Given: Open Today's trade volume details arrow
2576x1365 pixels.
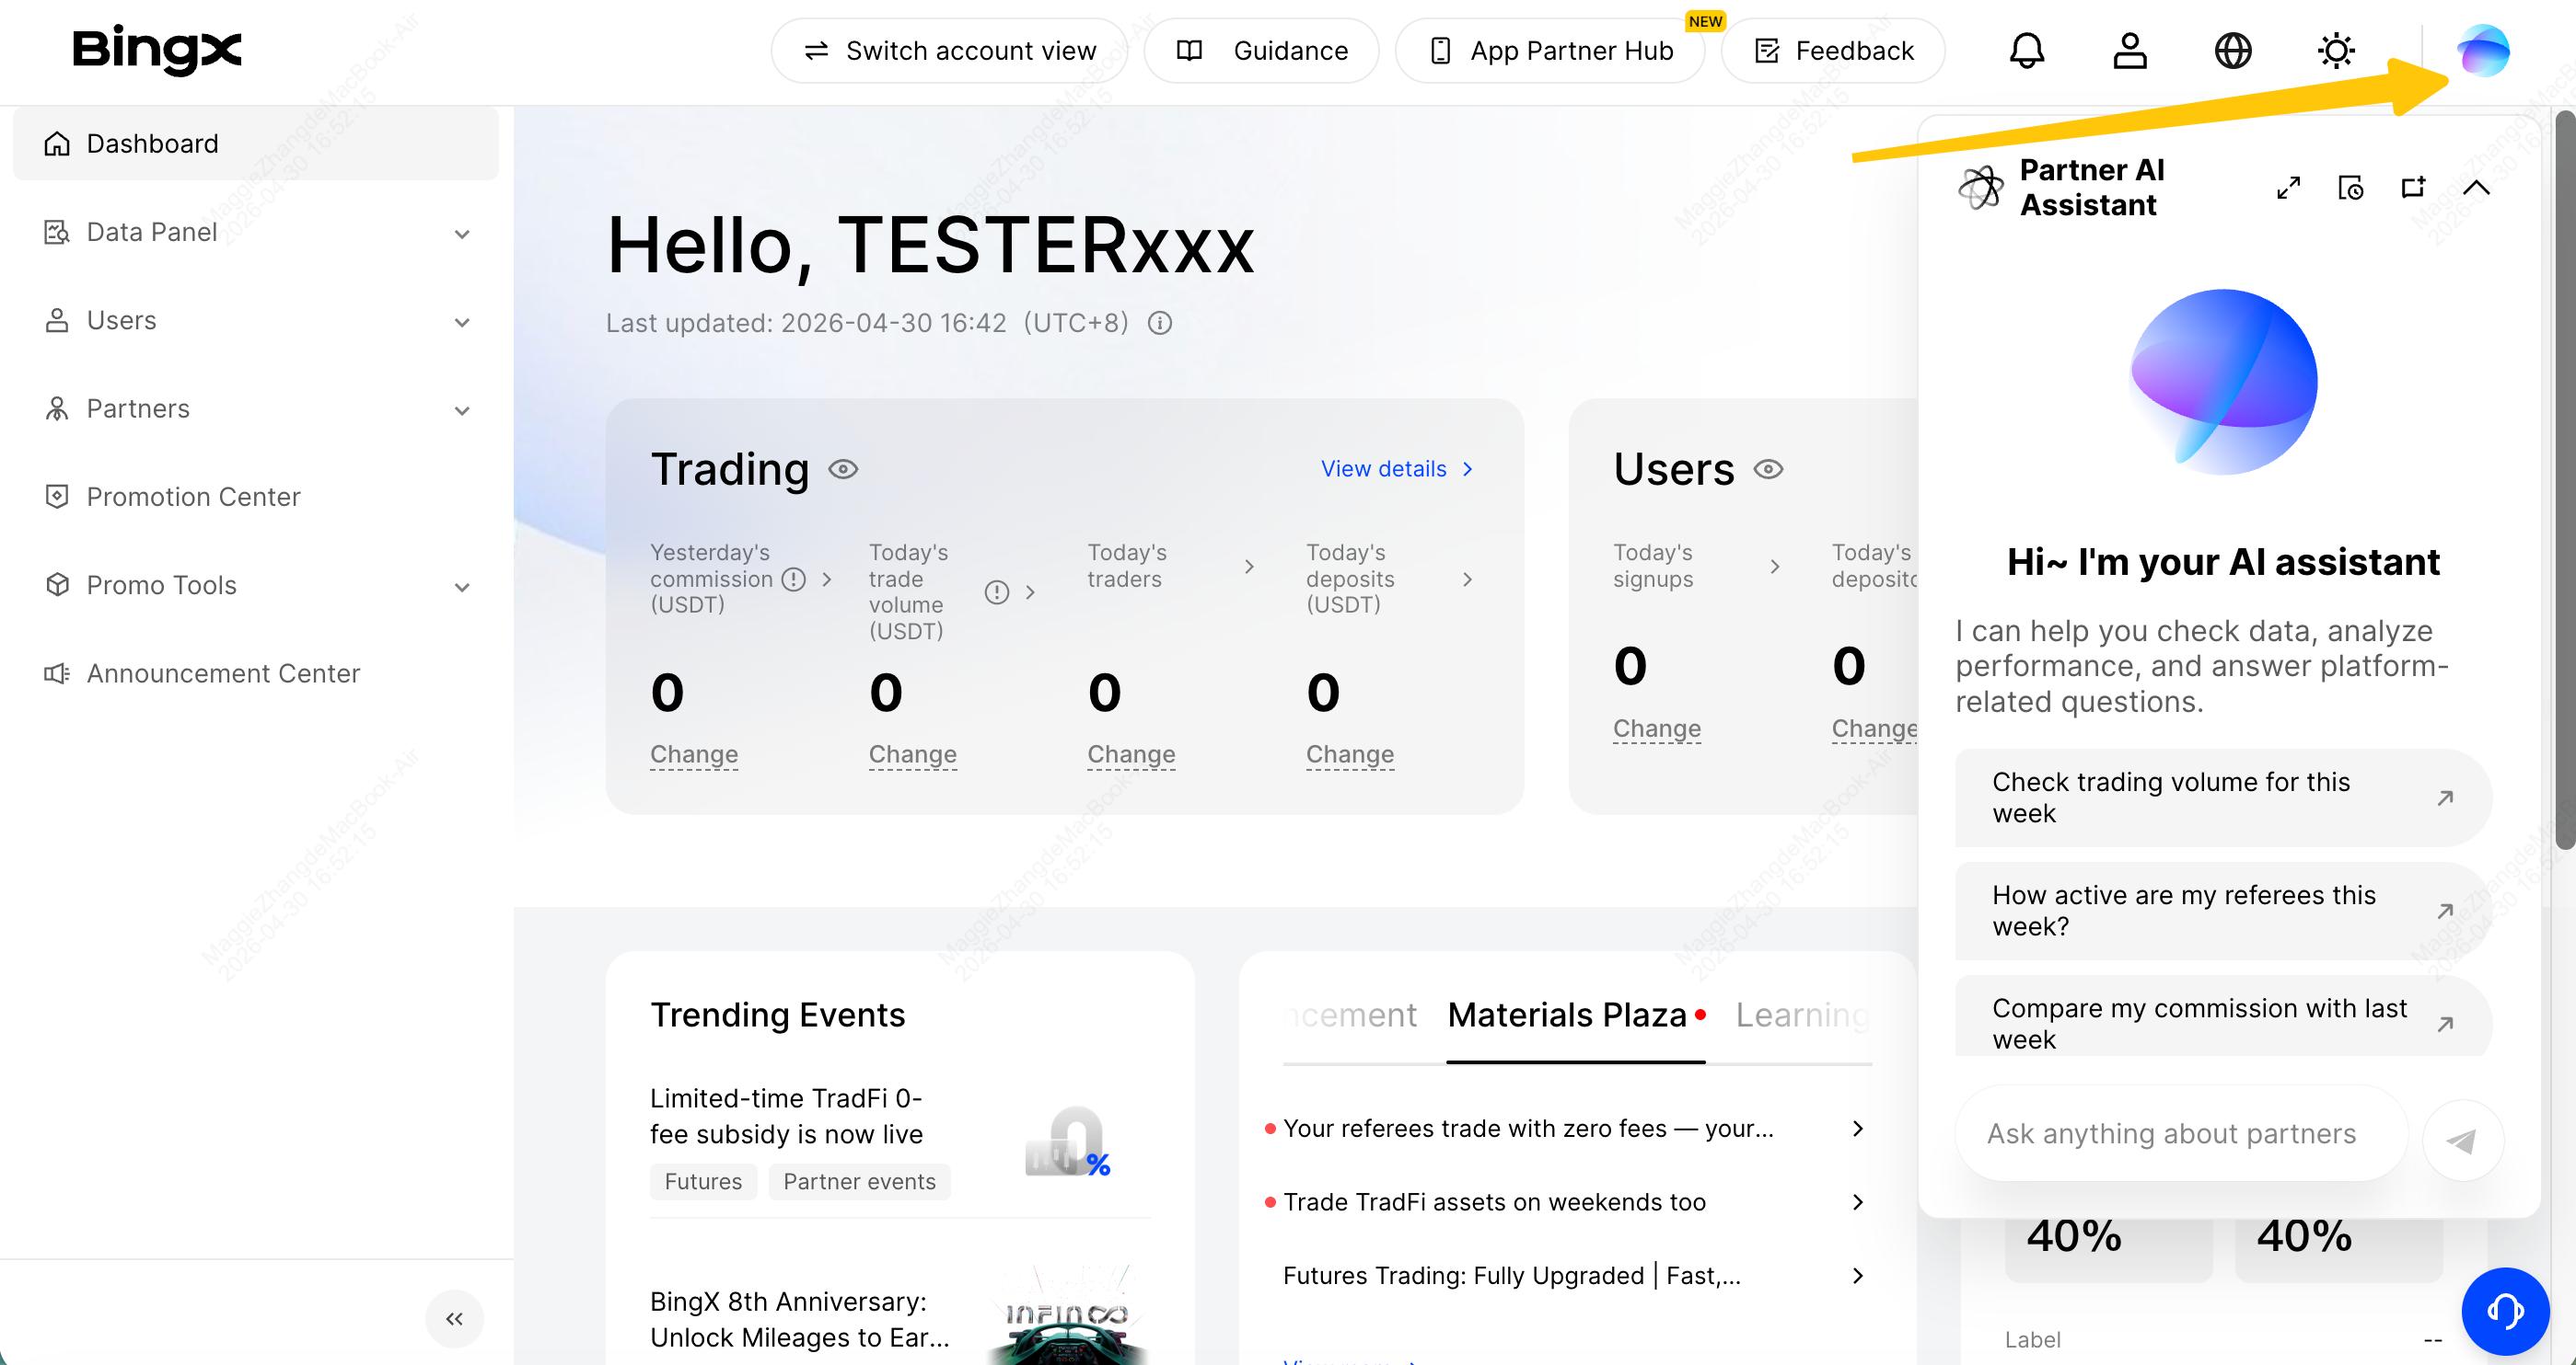Looking at the screenshot, I should tap(1030, 592).
